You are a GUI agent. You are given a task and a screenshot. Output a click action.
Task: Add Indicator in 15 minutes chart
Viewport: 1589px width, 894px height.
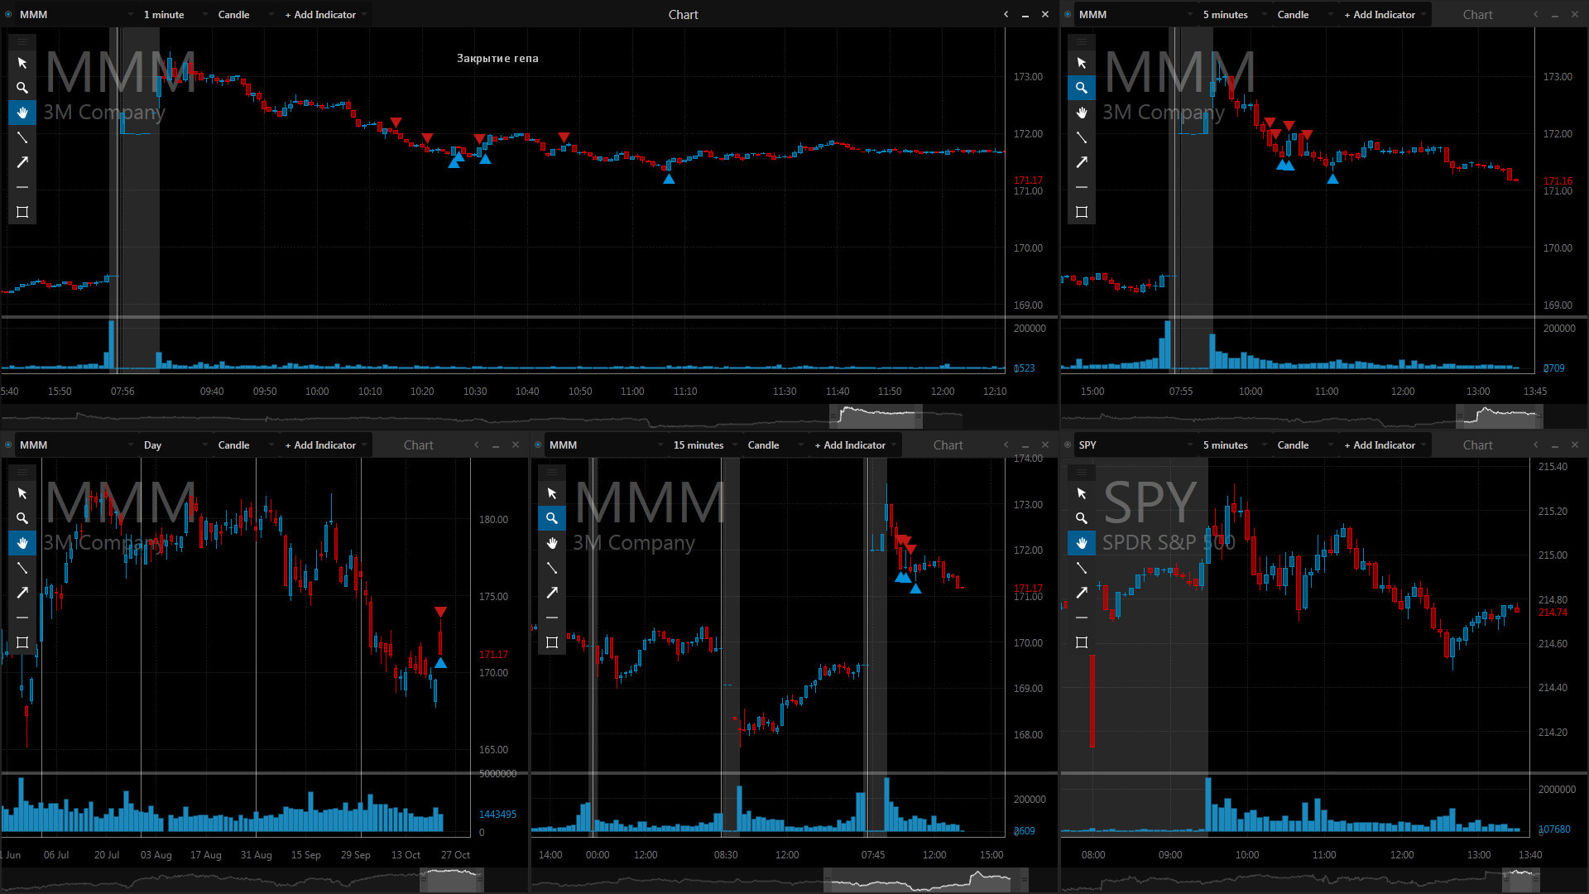click(854, 445)
